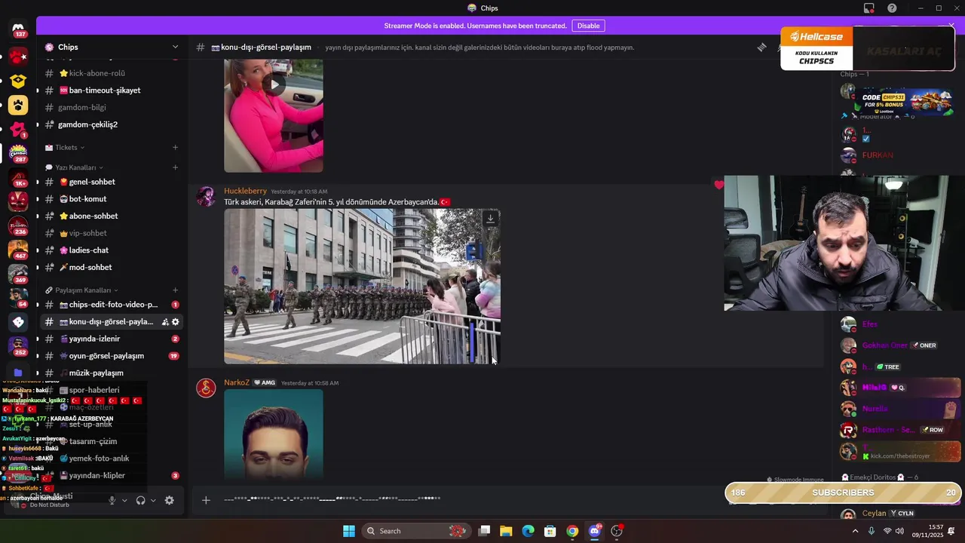Open Google Chrome from taskbar
Screen dimensions: 965x543
pyautogui.click(x=572, y=531)
